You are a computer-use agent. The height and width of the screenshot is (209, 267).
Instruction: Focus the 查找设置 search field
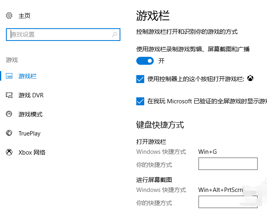60,35
